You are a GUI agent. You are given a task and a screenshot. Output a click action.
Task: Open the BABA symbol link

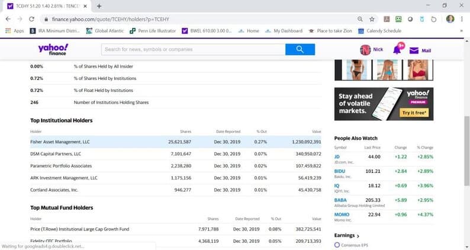tap(340, 200)
